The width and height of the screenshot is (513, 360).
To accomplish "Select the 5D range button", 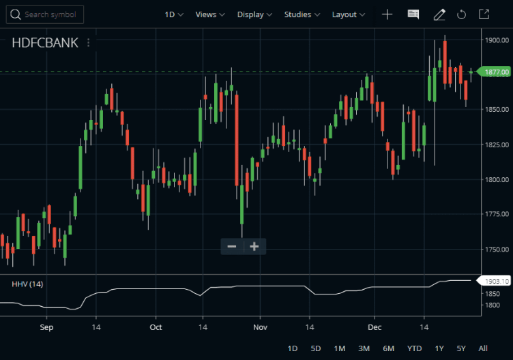I will 316,348.
